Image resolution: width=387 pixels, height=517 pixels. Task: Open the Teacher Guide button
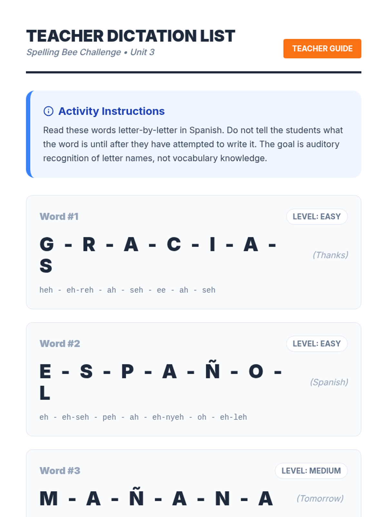coord(322,48)
